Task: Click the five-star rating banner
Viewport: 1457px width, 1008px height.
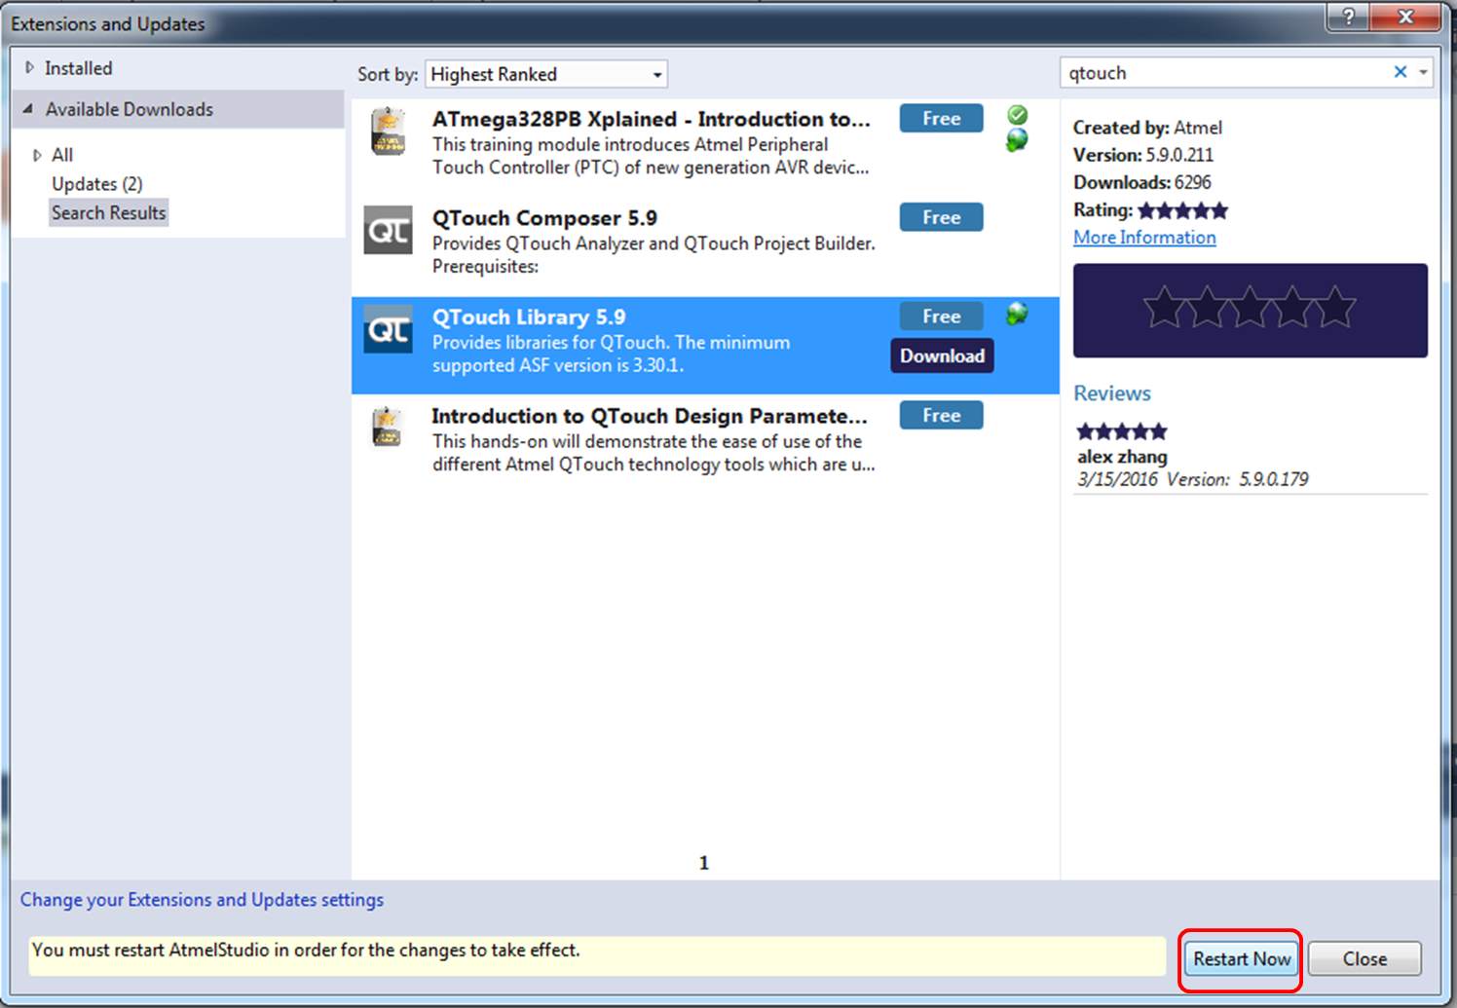Action: click(1250, 310)
